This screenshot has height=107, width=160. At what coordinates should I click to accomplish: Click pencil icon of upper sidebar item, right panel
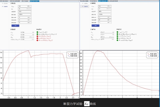tap(83, 3)
